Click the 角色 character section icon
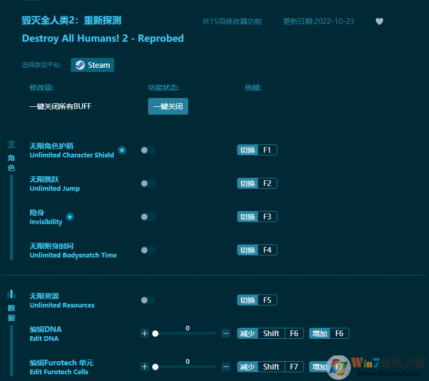The height and width of the screenshot is (381, 429). click(11, 144)
